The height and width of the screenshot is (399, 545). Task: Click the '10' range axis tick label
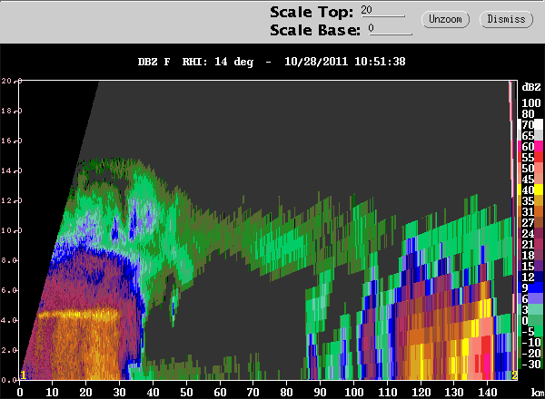point(52,392)
